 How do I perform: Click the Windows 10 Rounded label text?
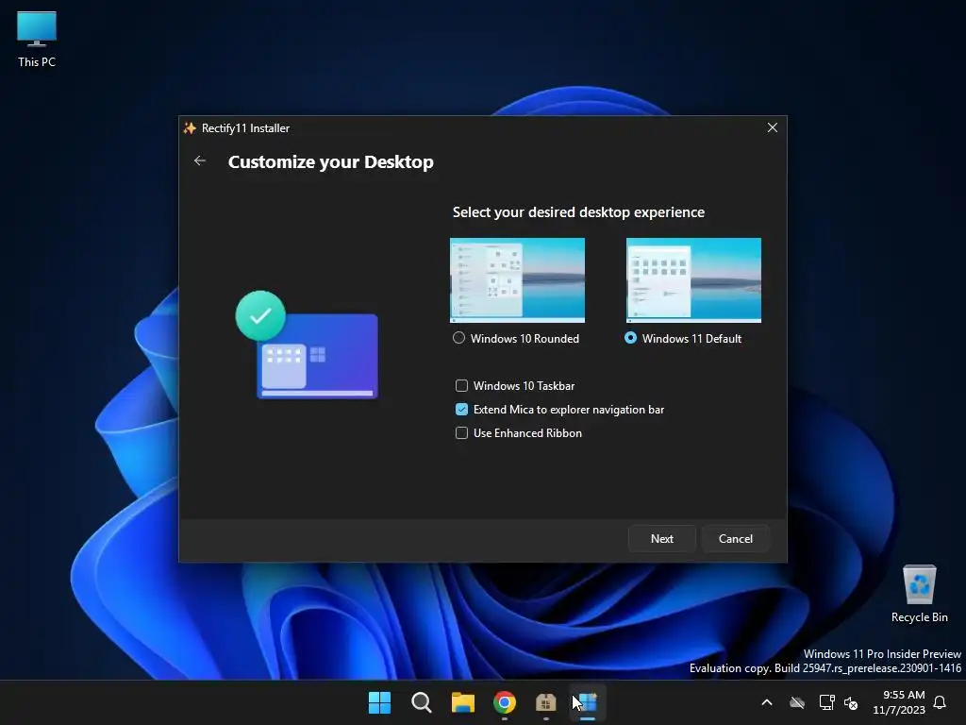coord(525,339)
